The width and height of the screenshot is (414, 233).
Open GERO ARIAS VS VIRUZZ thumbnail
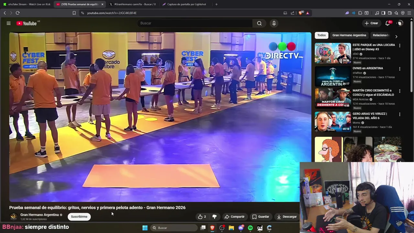[333, 122]
